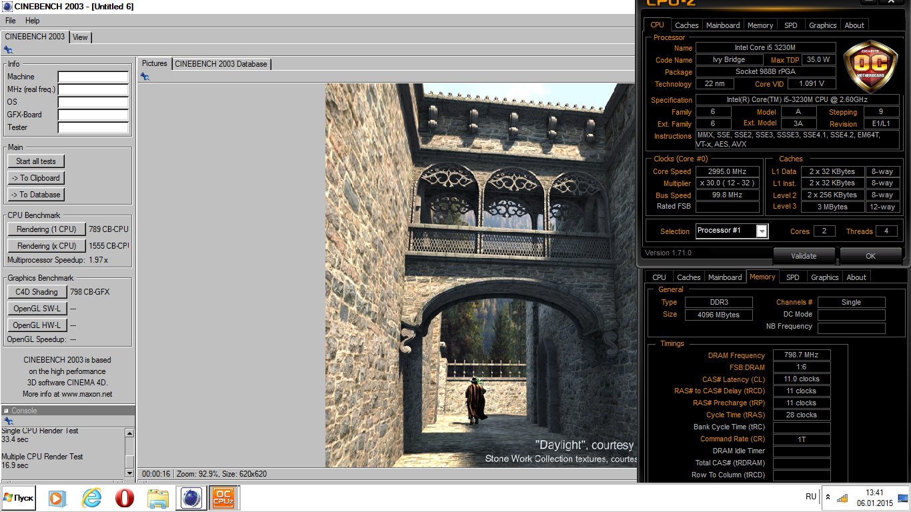Run C4D Shading benchmark

37,292
